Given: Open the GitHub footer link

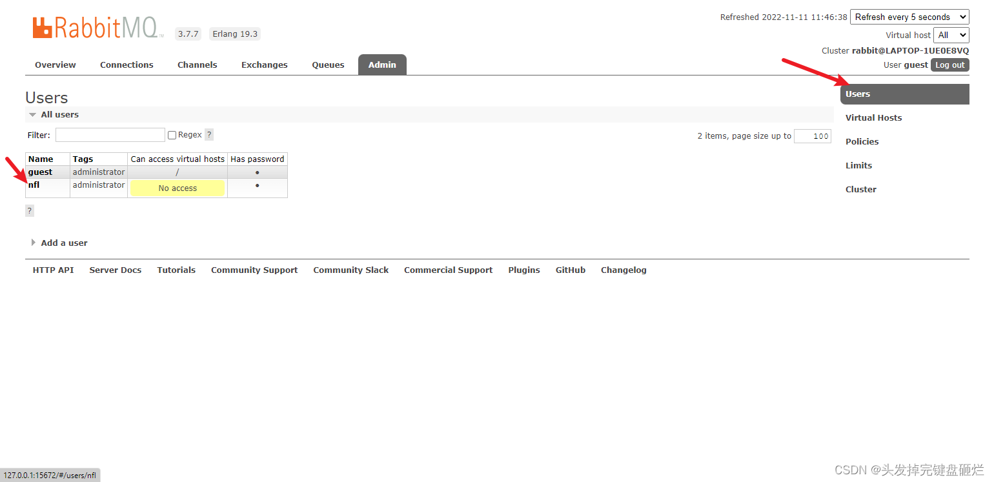Looking at the screenshot, I should [571, 270].
